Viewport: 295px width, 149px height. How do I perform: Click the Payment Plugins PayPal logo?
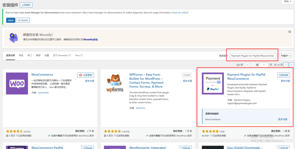pos(213,83)
